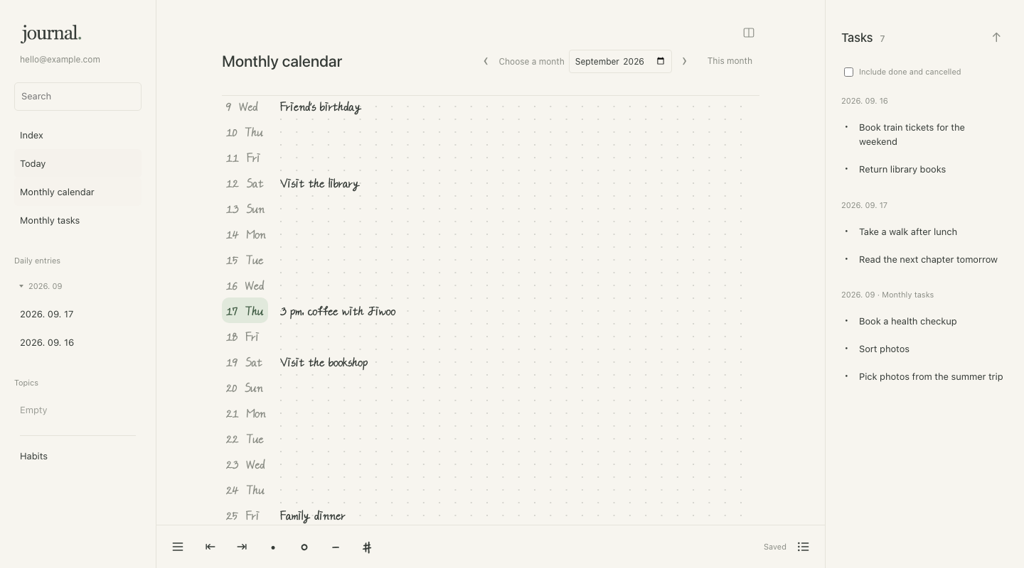Insert a filled bullet from toolbar
This screenshot has width=1024, height=568.
(x=273, y=547)
